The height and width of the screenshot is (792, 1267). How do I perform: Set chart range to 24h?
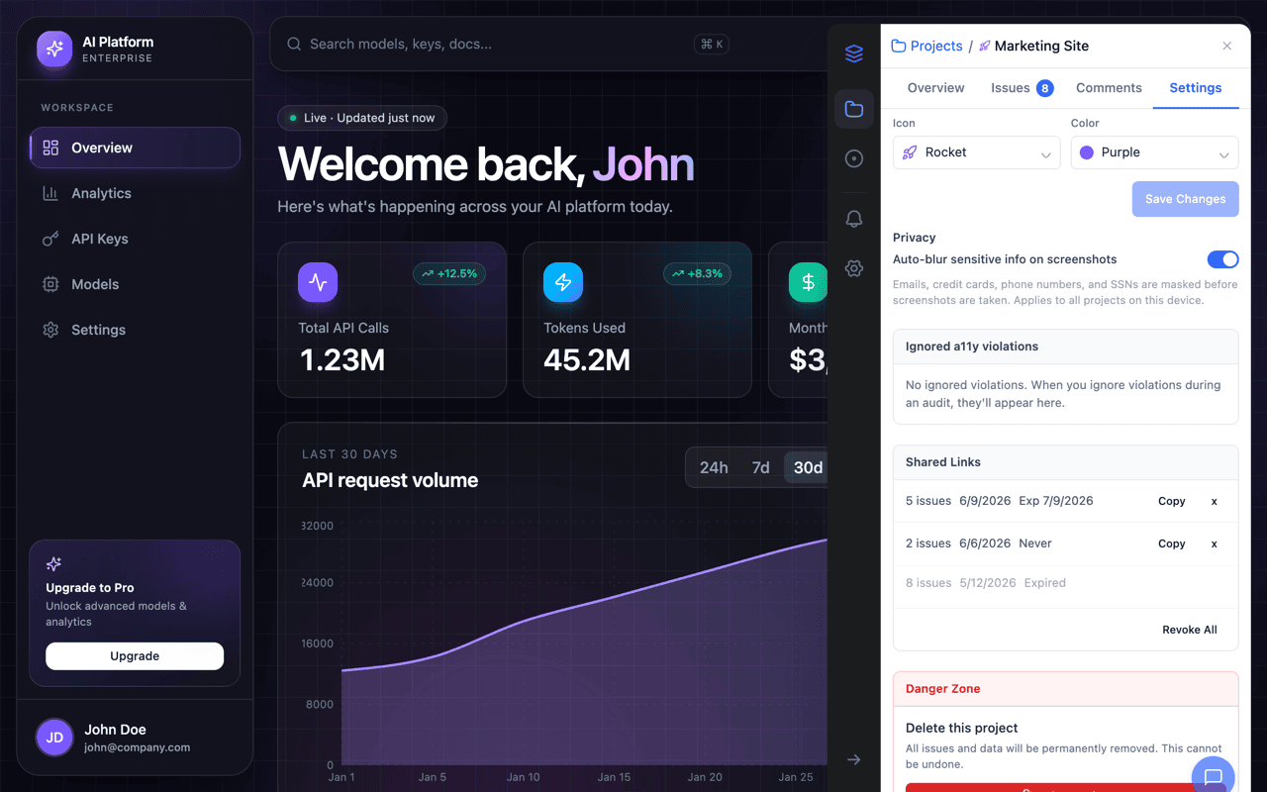714,467
